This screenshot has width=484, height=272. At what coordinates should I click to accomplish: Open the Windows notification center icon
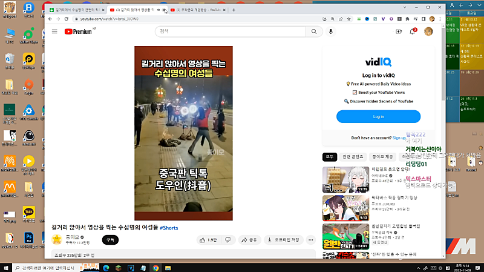coord(477,268)
